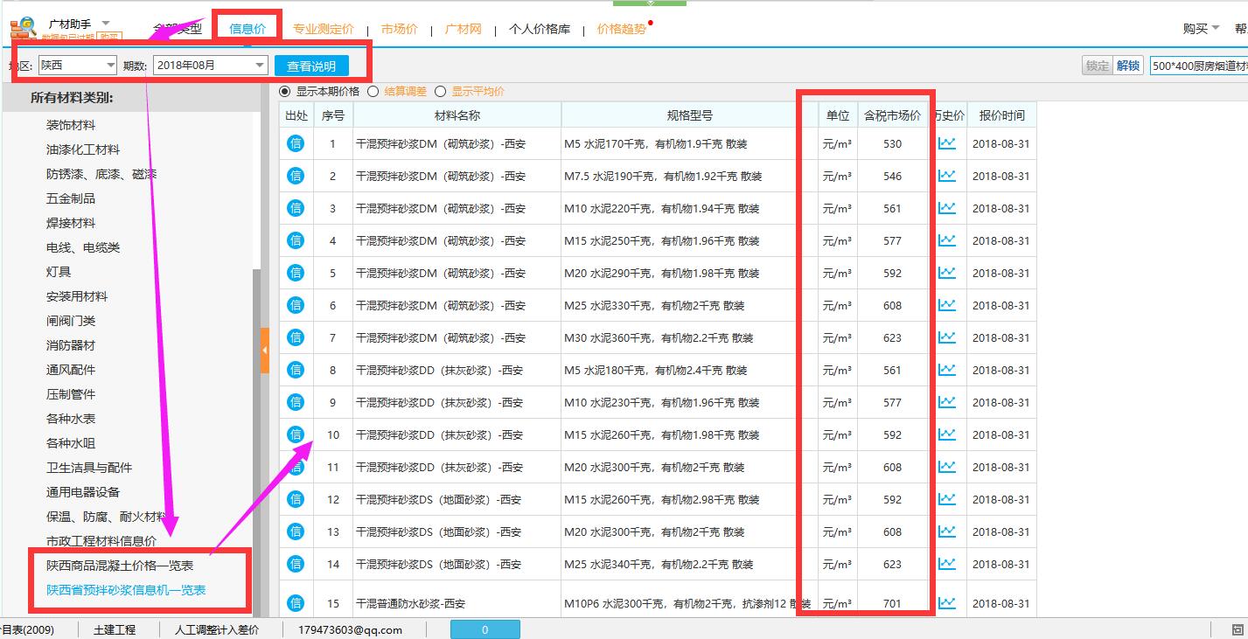Click the 材料名称 column header
The width and height of the screenshot is (1248, 639).
(x=457, y=115)
